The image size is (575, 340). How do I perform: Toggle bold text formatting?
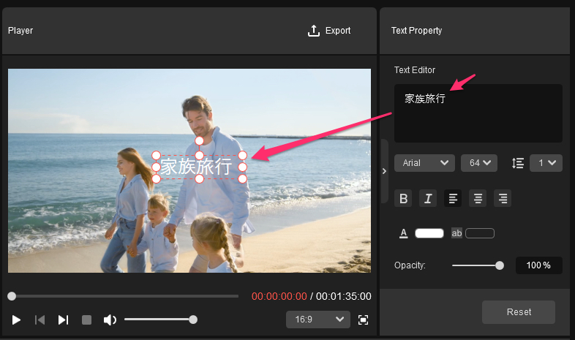404,198
